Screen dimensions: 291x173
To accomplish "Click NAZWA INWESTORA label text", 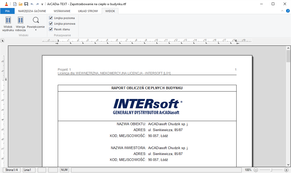I will coord(128,148).
